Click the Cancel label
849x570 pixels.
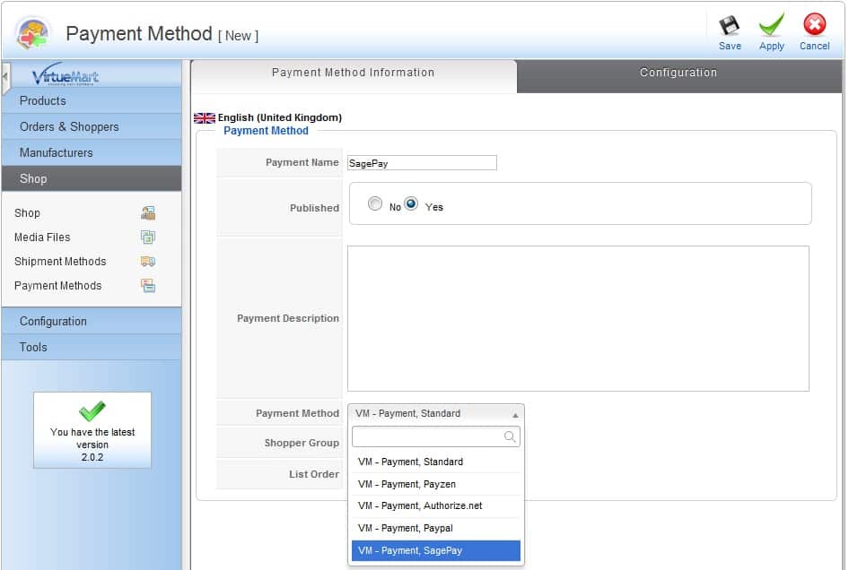click(814, 46)
